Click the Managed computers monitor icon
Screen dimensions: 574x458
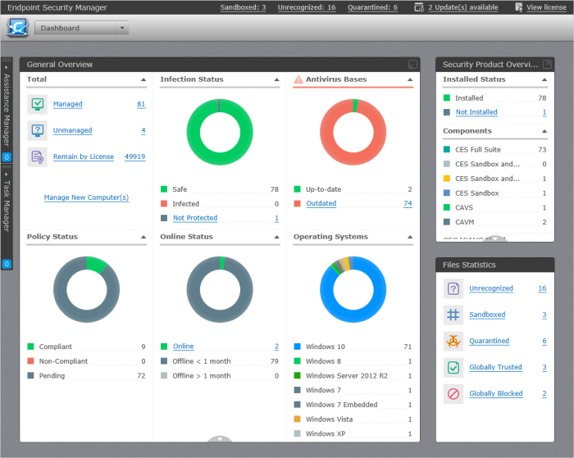pos(38,104)
